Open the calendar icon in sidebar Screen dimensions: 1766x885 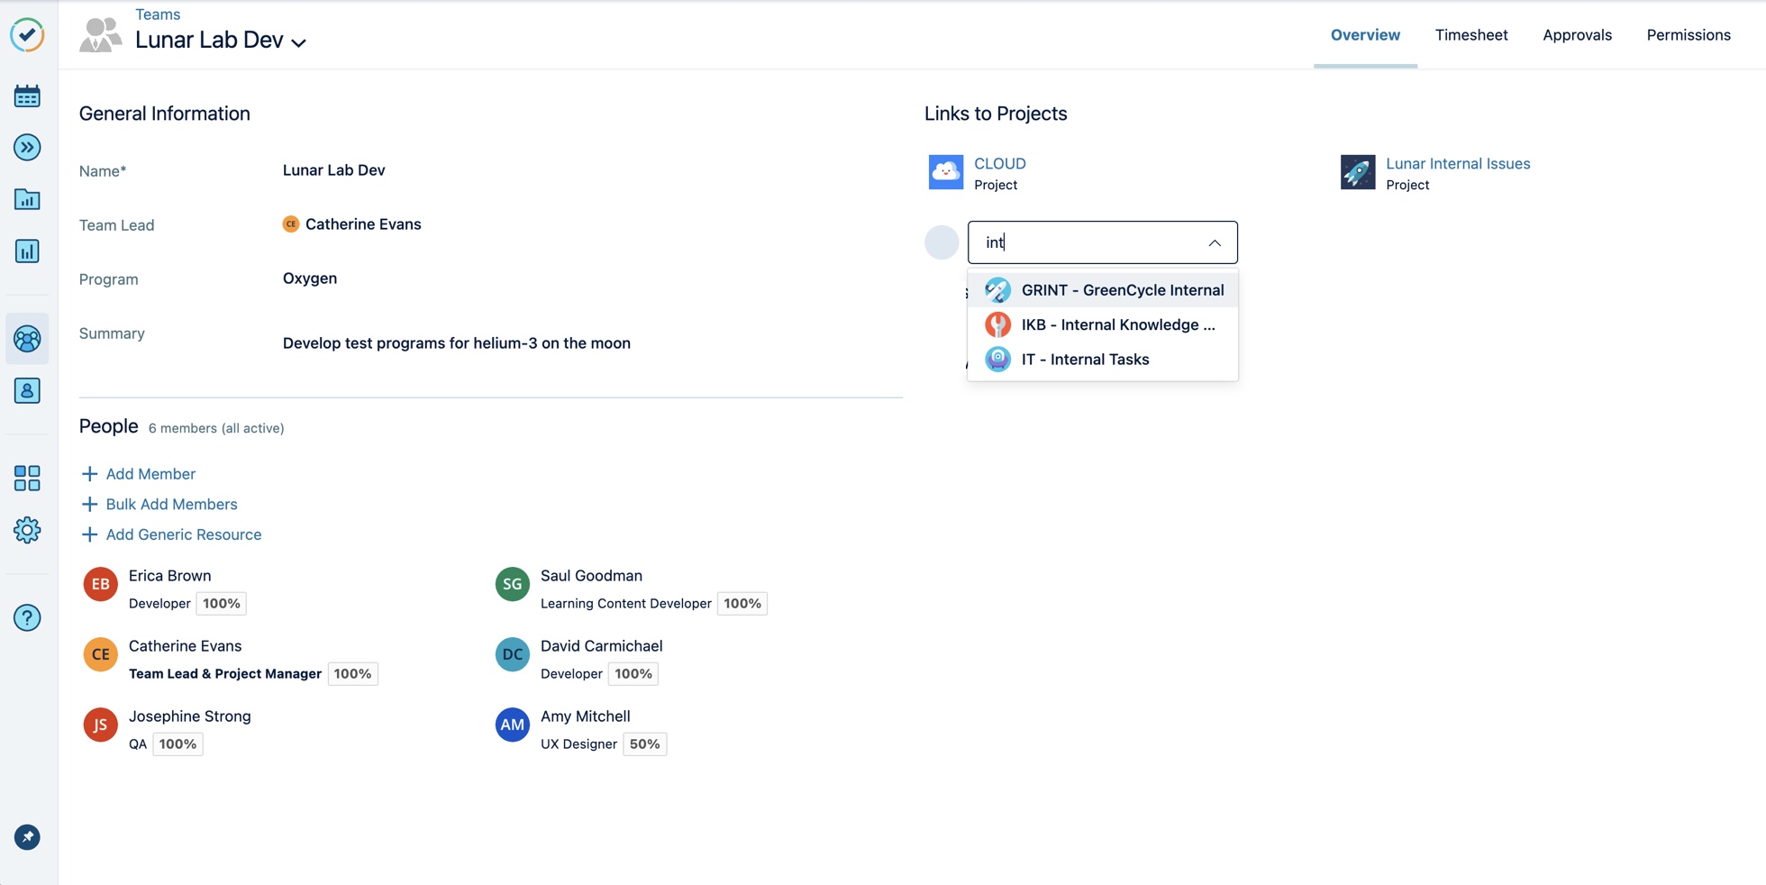coord(27,96)
